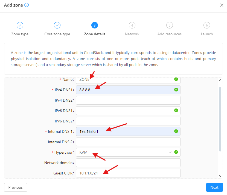Select the step 5 Add resources circle
227x195 pixels.
click(x=169, y=25)
